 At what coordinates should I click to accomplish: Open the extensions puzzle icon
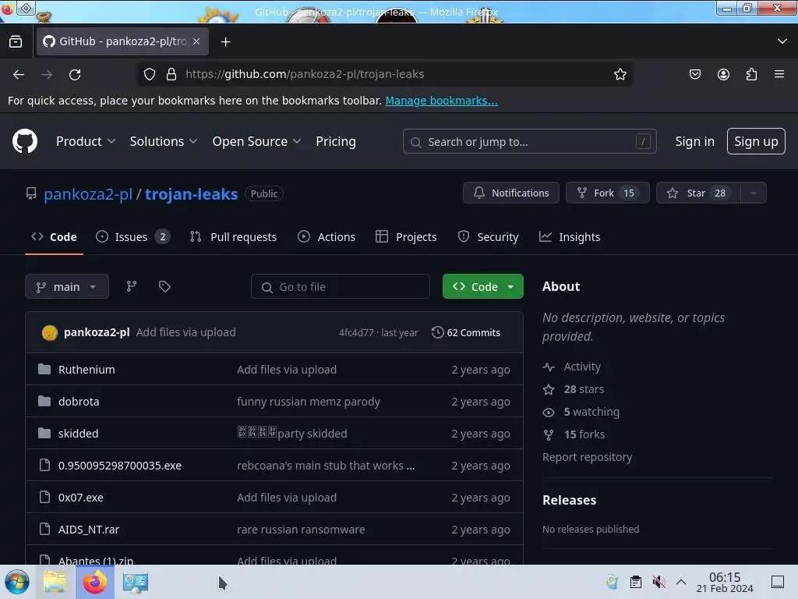point(751,74)
